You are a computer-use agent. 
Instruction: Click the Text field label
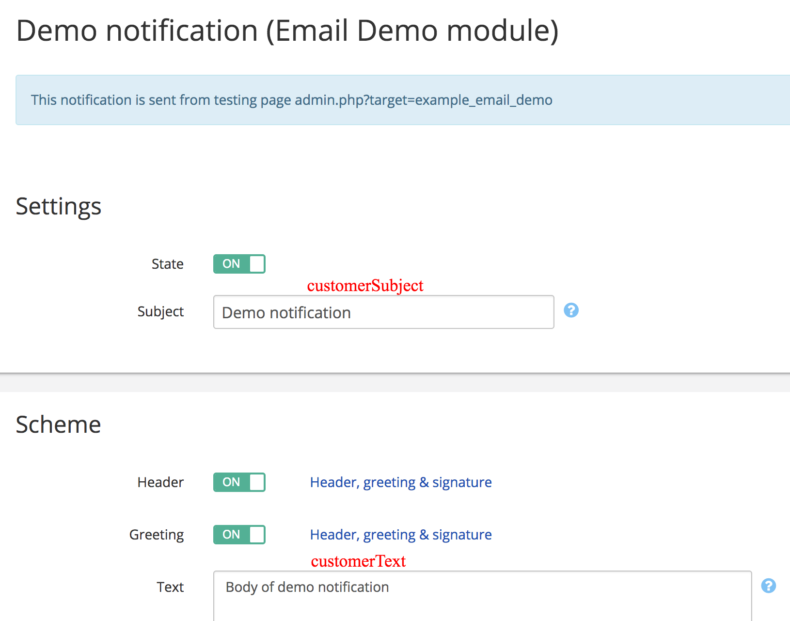[170, 587]
